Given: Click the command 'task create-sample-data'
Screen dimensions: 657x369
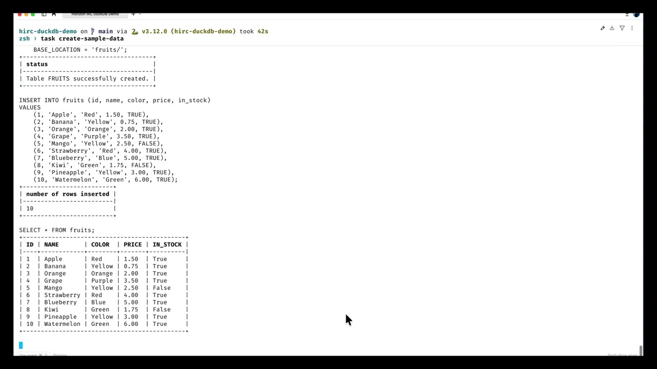Looking at the screenshot, I should 82,38.
